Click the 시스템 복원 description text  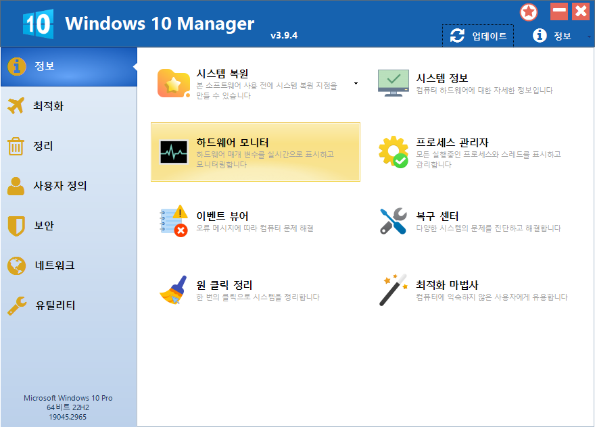coord(266,91)
